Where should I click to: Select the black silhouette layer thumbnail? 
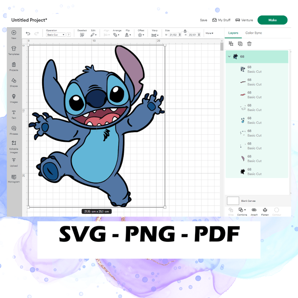coord(243,171)
